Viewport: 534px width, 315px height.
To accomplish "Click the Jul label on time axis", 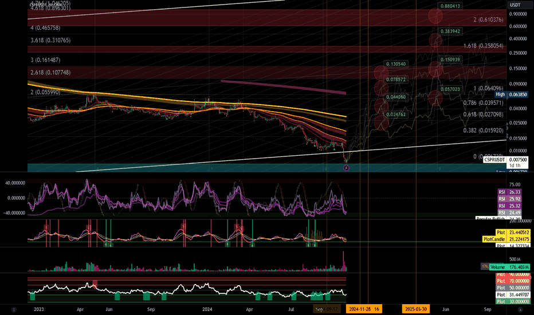I will 291,309.
